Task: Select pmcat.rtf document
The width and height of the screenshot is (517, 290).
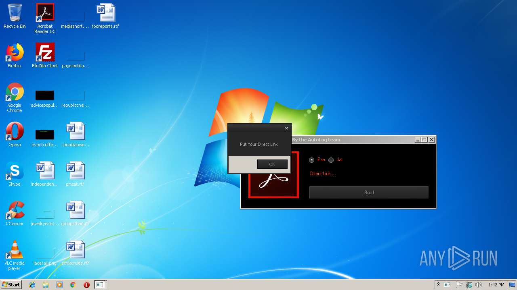Action: point(75,174)
